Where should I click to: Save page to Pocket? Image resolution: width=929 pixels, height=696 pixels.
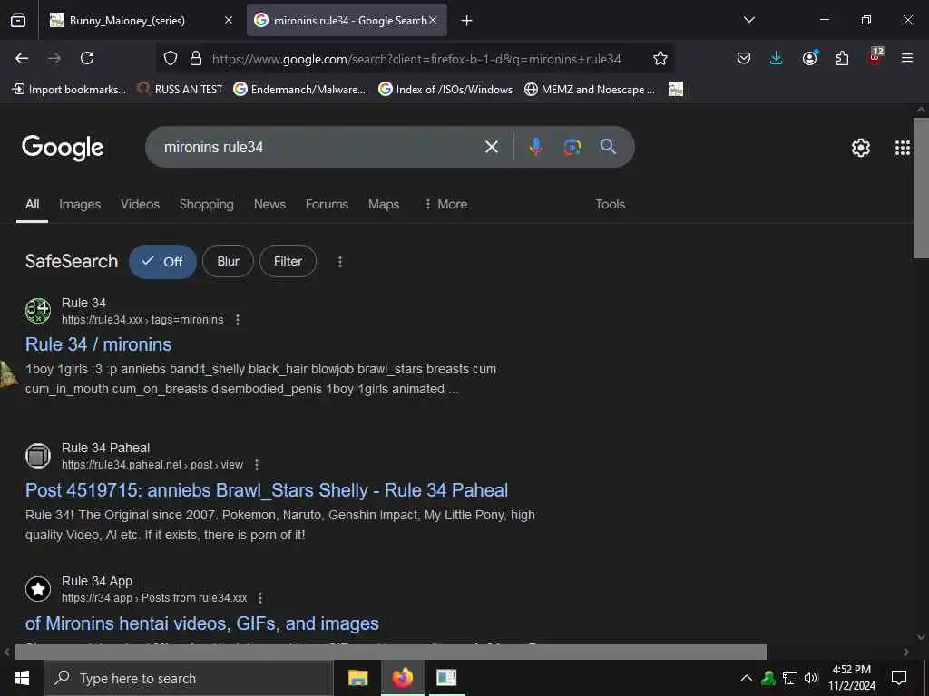coord(744,58)
